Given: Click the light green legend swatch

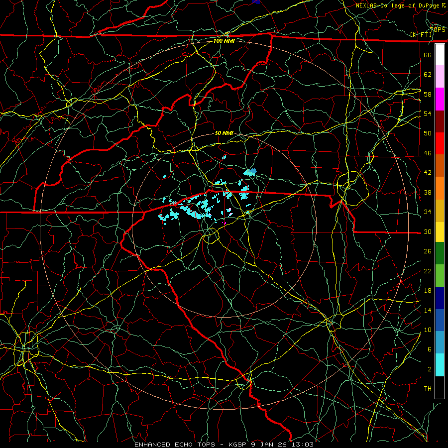Looking at the screenshot, I should (440, 276).
